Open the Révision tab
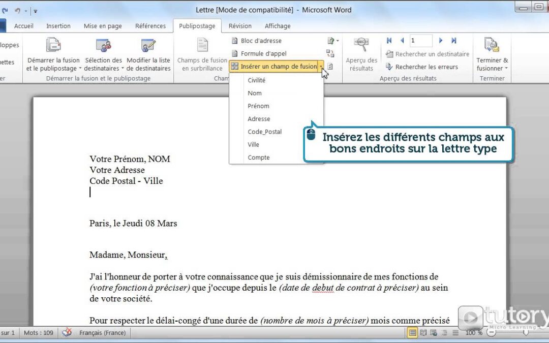Image resolution: width=549 pixels, height=343 pixels. click(x=240, y=26)
